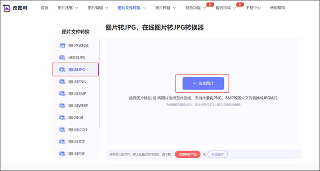
Task: Click the 改图鸭 logo icon
Action: (8, 7)
